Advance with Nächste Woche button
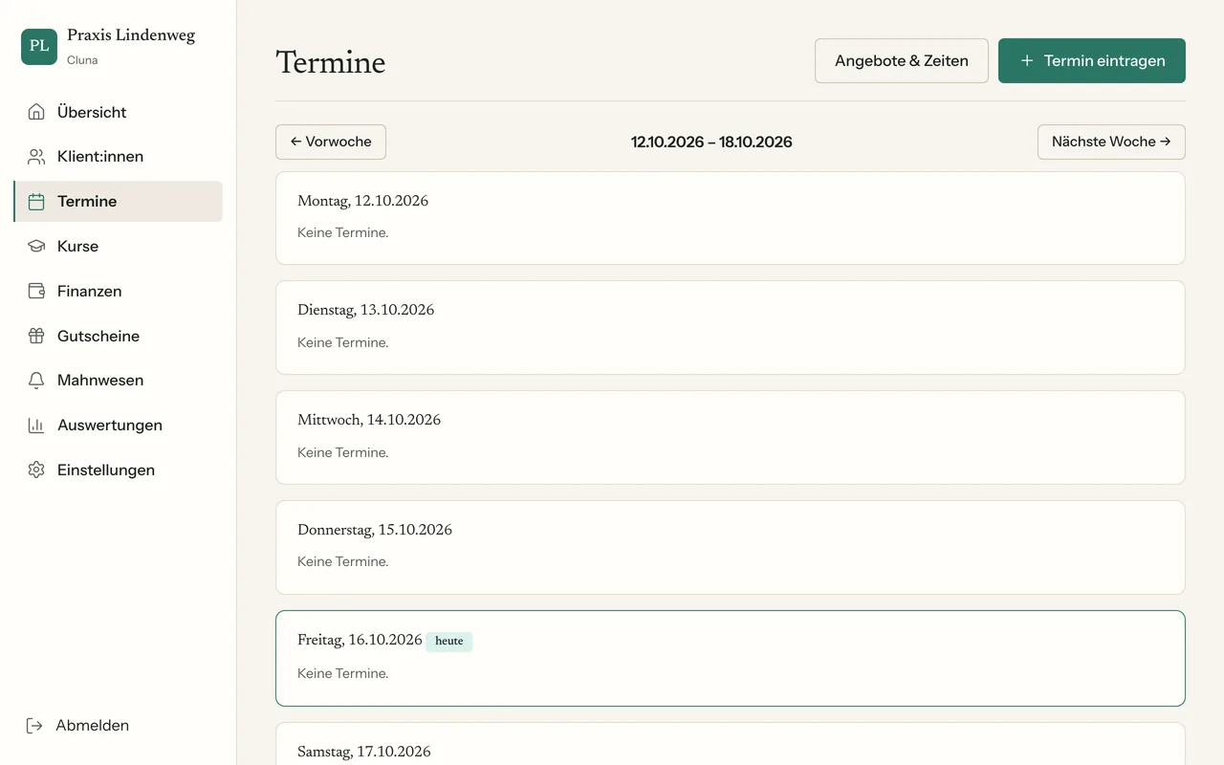 point(1111,142)
